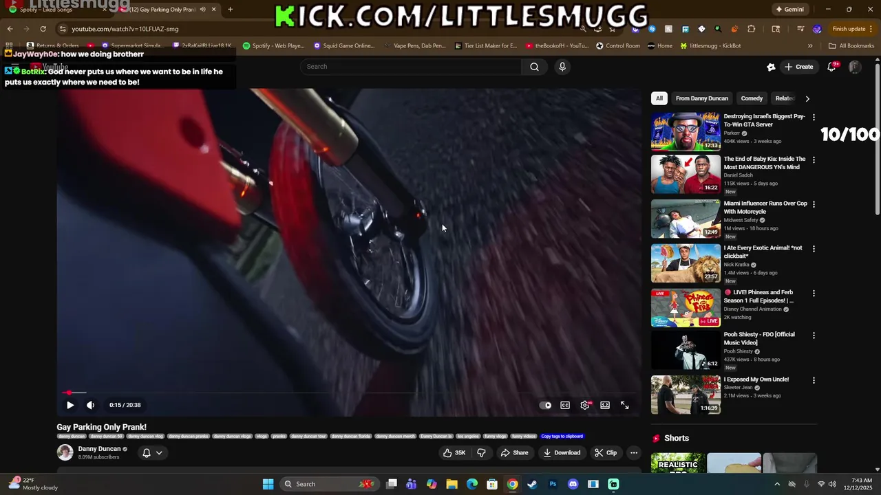The width and height of the screenshot is (881, 495).
Task: Open the YouTube account avatar menu
Action: pyautogui.click(x=855, y=67)
